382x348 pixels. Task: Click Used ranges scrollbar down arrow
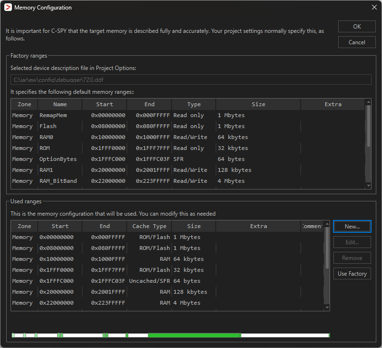[327, 308]
